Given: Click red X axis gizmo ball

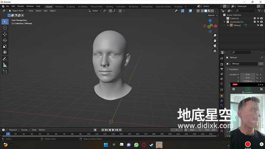Looking at the screenshot, I should click(215, 26).
